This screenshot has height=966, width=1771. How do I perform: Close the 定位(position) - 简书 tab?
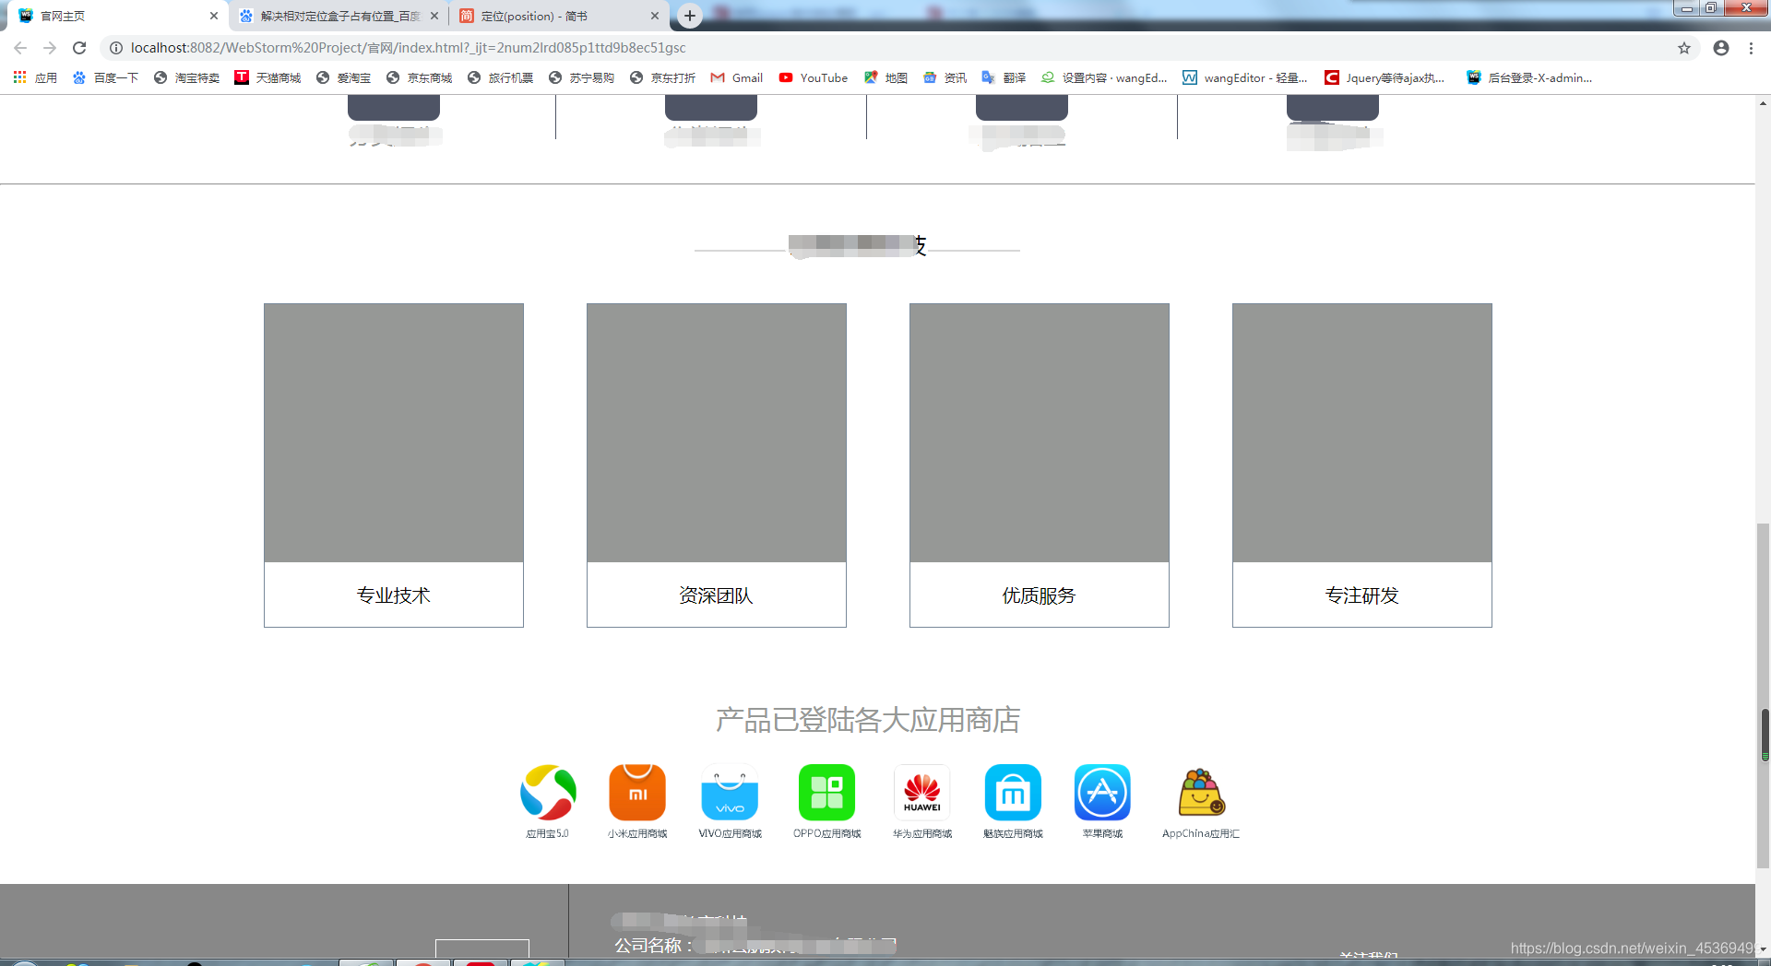pyautogui.click(x=655, y=16)
